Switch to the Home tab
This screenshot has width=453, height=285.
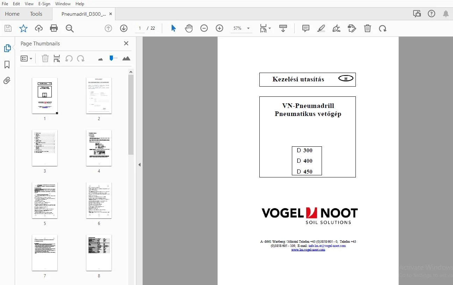click(12, 14)
